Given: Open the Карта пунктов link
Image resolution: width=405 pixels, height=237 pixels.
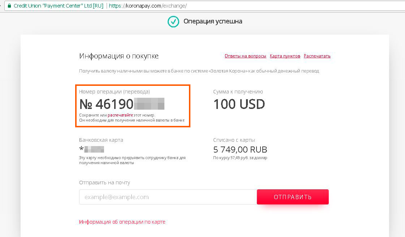Looking at the screenshot, I should click(x=285, y=56).
